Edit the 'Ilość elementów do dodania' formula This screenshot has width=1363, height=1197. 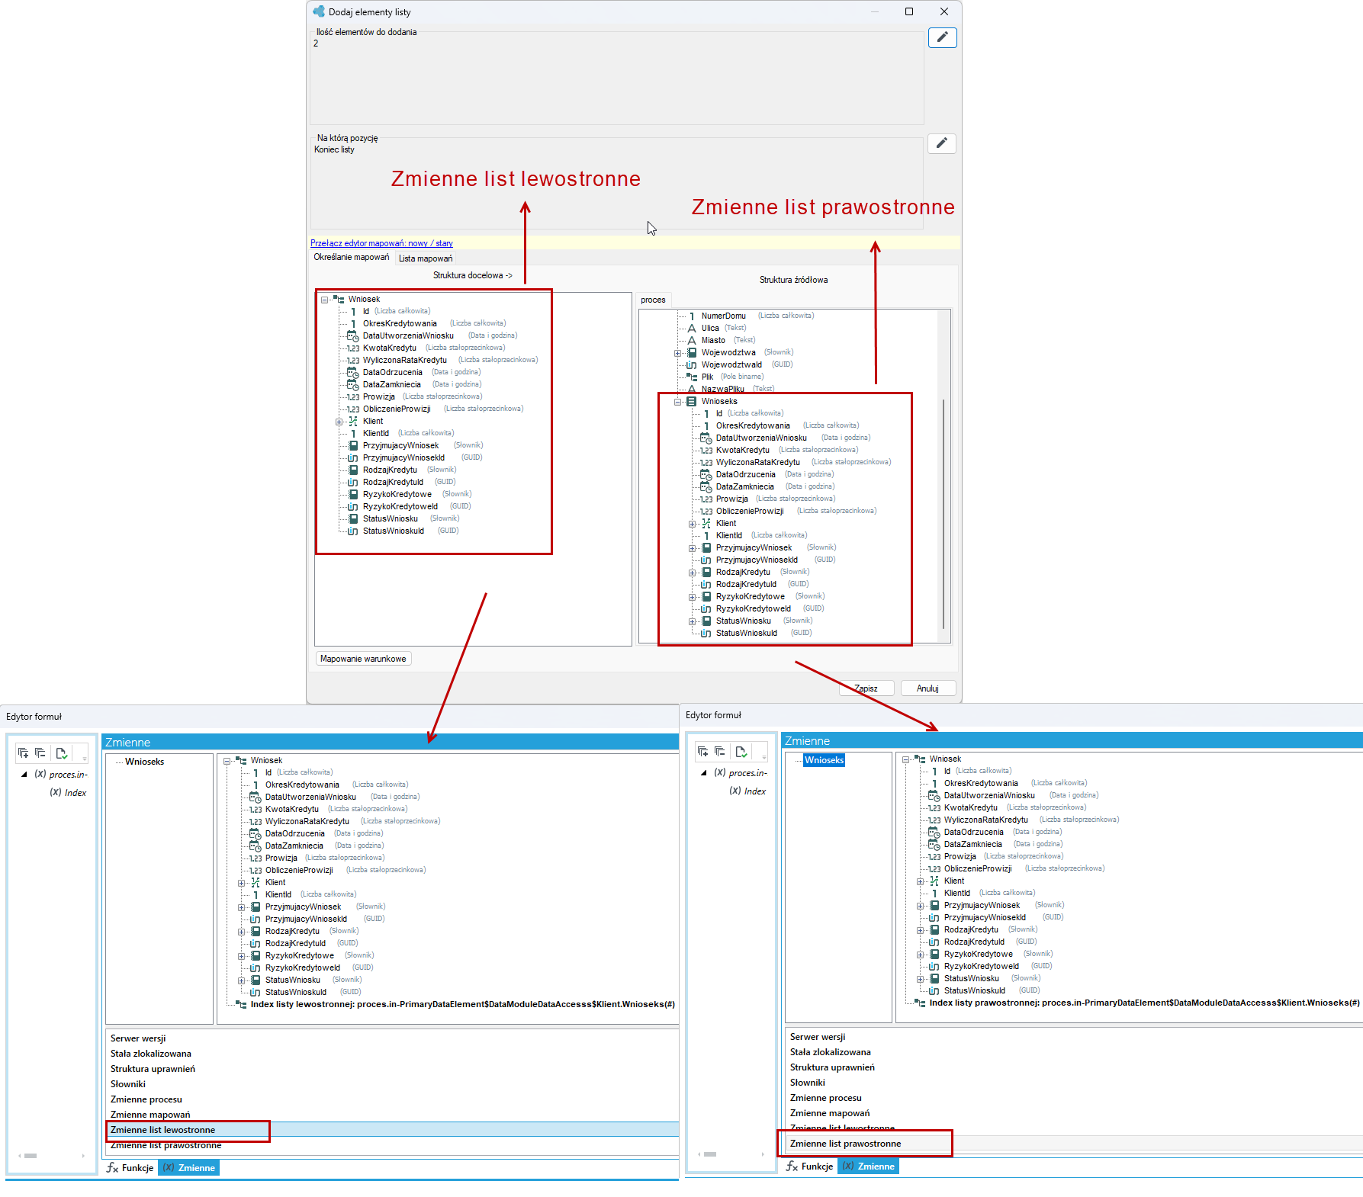click(942, 37)
